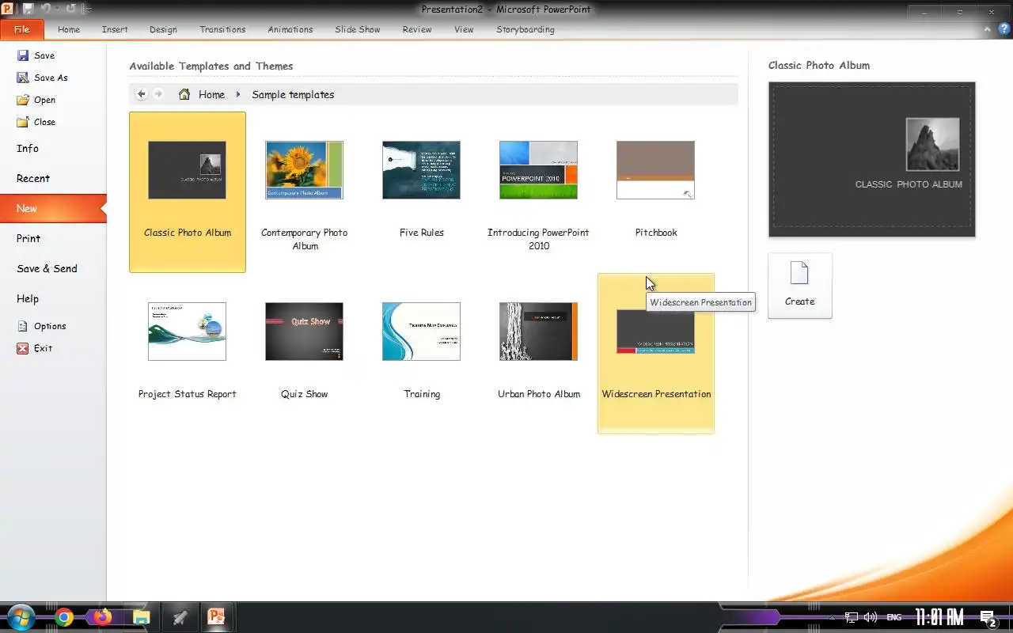Open the undo history dropdown arrow
The width and height of the screenshot is (1013, 633).
56,9
